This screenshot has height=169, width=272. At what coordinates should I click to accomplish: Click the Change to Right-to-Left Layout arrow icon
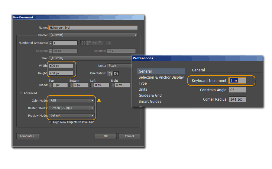tap(108, 43)
